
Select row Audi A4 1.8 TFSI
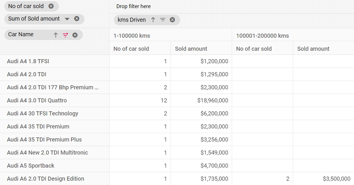pyautogui.click(x=54, y=61)
